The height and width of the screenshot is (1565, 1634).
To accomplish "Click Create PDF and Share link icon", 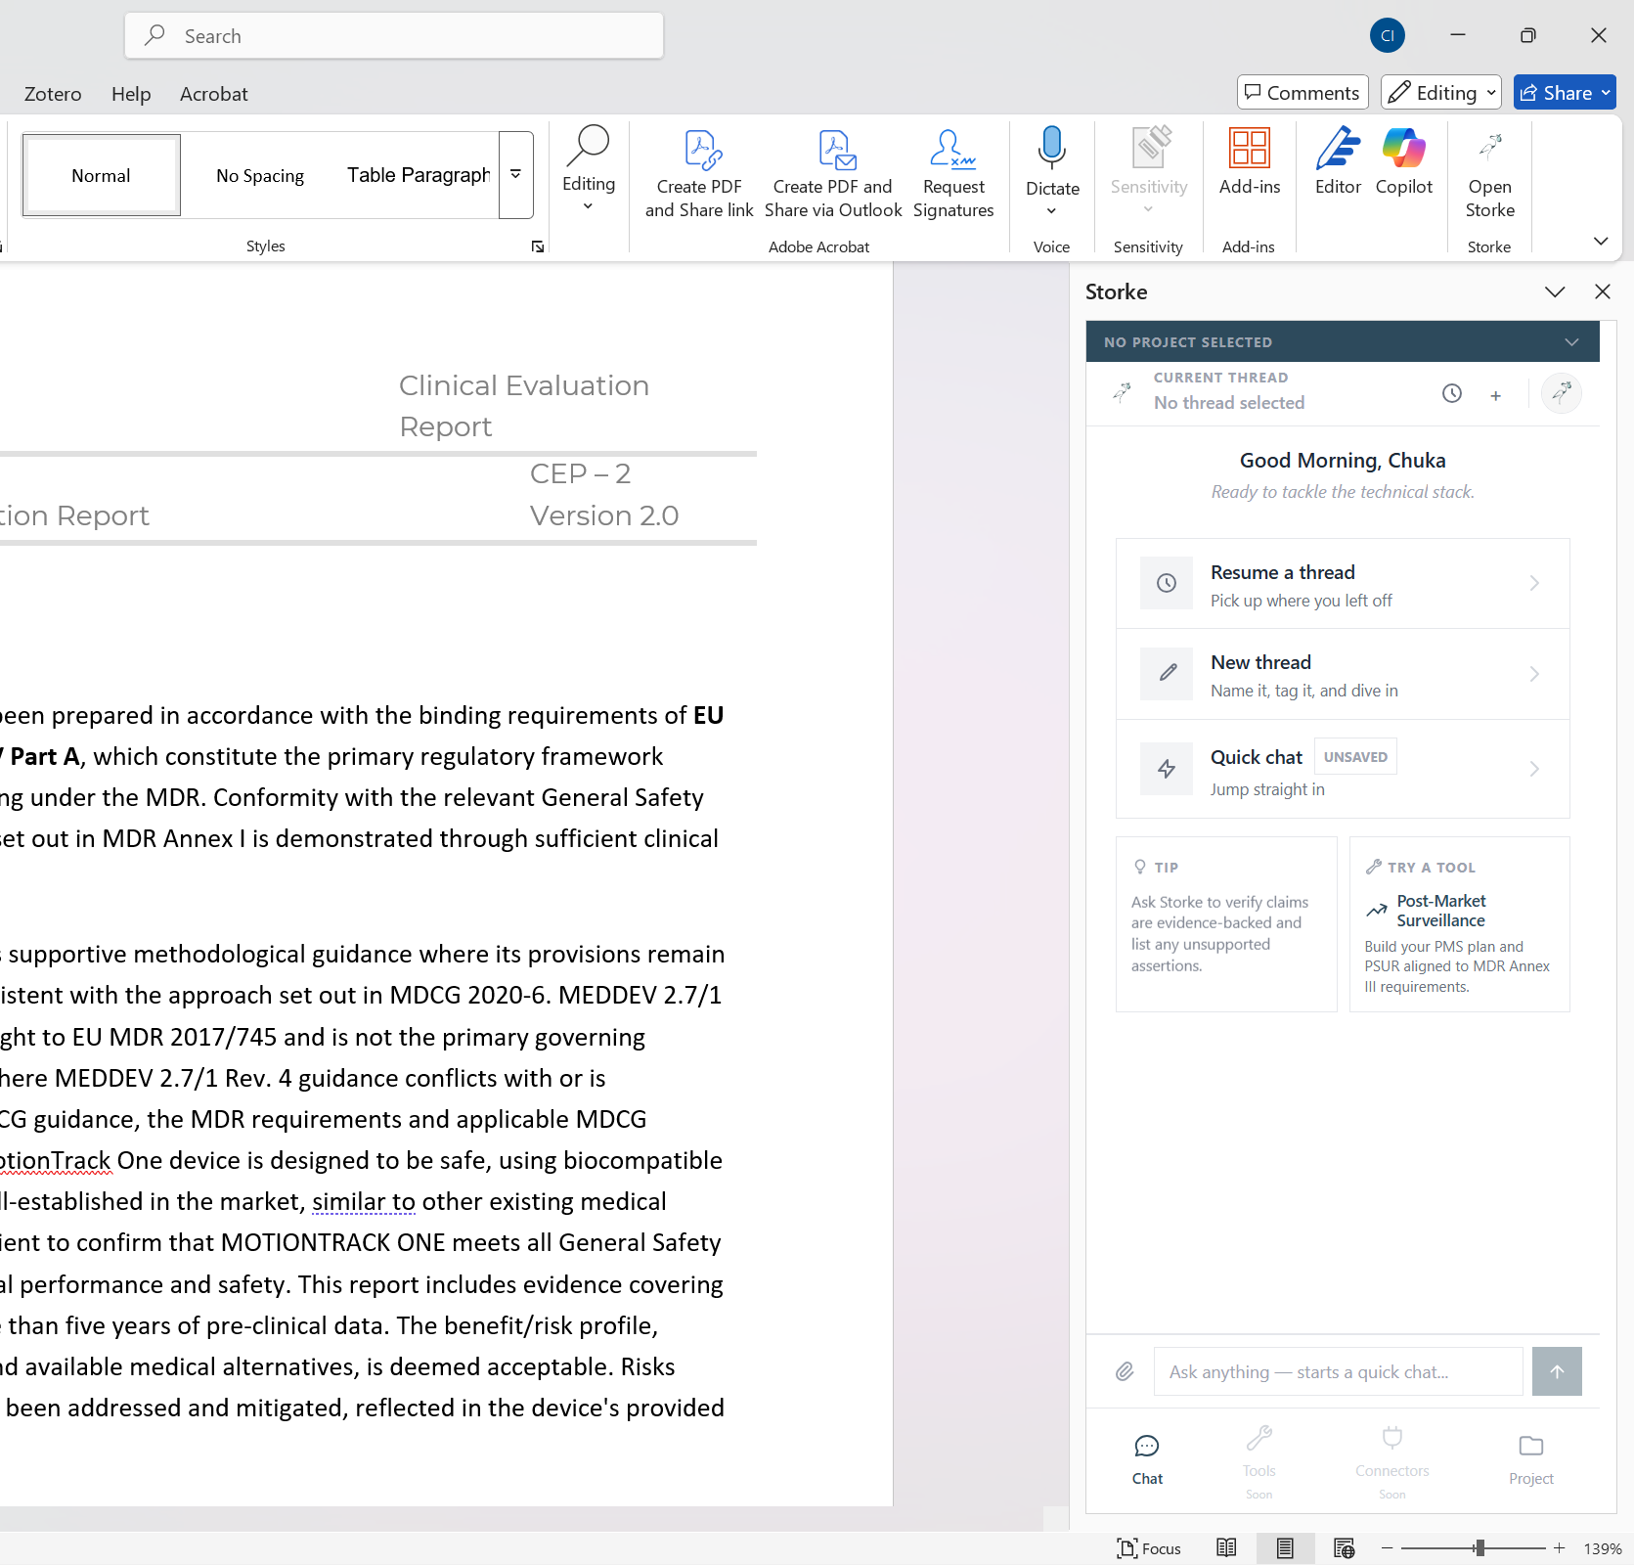I will 699,172.
